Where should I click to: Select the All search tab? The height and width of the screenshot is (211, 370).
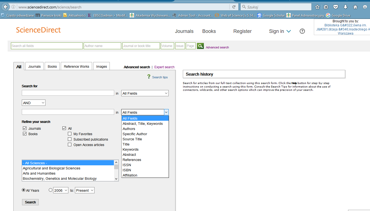(19, 66)
